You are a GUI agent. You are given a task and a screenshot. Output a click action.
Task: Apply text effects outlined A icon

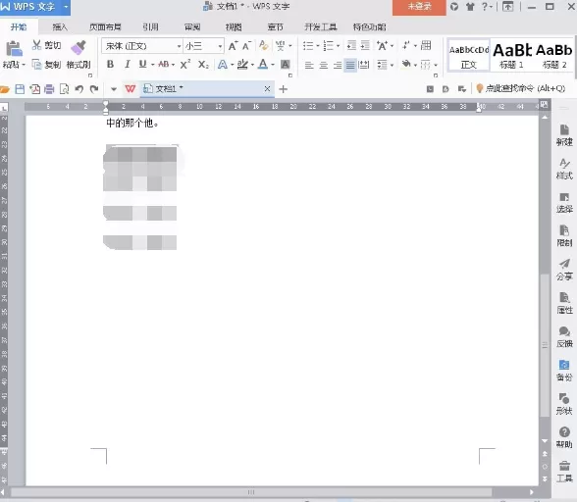pyautogui.click(x=222, y=65)
